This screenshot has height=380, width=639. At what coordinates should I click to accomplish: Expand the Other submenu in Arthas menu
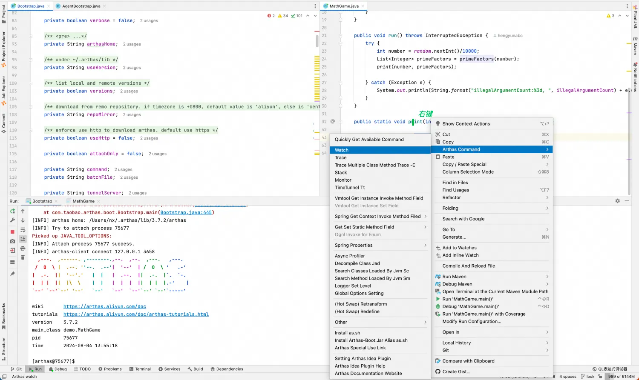tap(380, 322)
